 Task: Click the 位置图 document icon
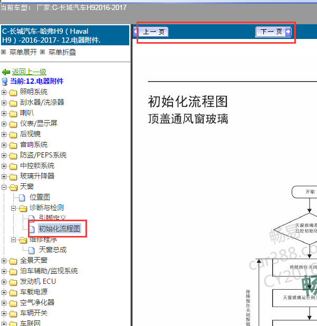tap(22, 197)
